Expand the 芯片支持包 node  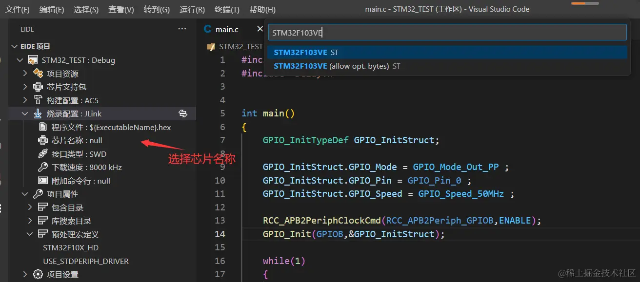coord(25,87)
